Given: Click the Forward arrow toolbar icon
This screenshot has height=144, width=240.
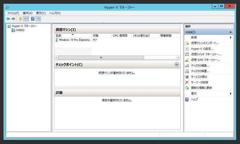Looking at the screenshot, I should (x=13, y=19).
